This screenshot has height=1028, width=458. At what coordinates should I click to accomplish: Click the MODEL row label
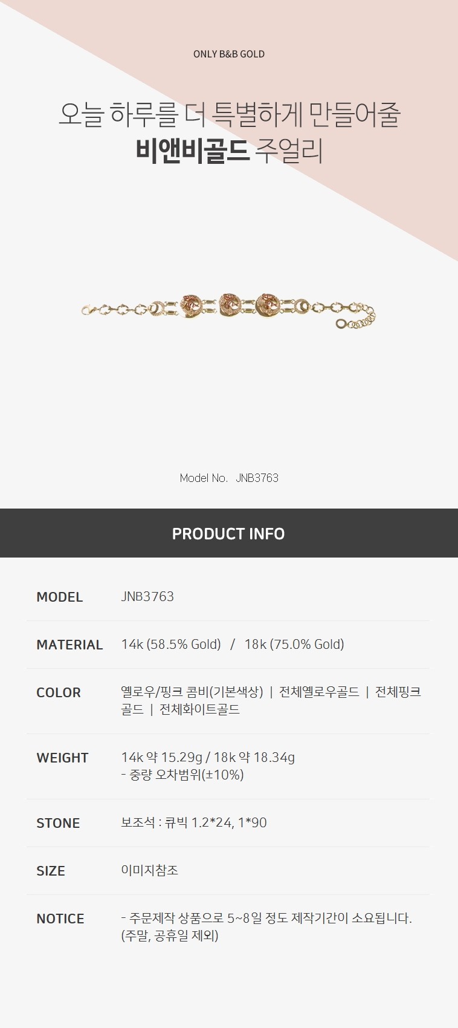(59, 597)
